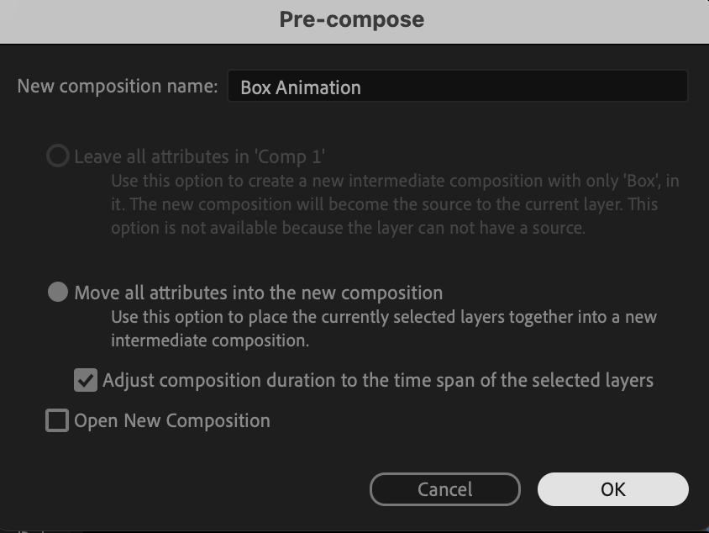The image size is (709, 533).
Task: Confirm the dialog with OK
Action: coord(612,489)
